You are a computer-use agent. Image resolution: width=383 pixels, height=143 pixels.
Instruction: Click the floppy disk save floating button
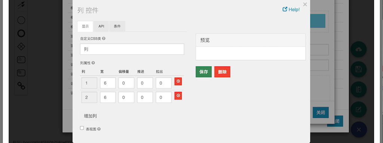(x=359, y=69)
